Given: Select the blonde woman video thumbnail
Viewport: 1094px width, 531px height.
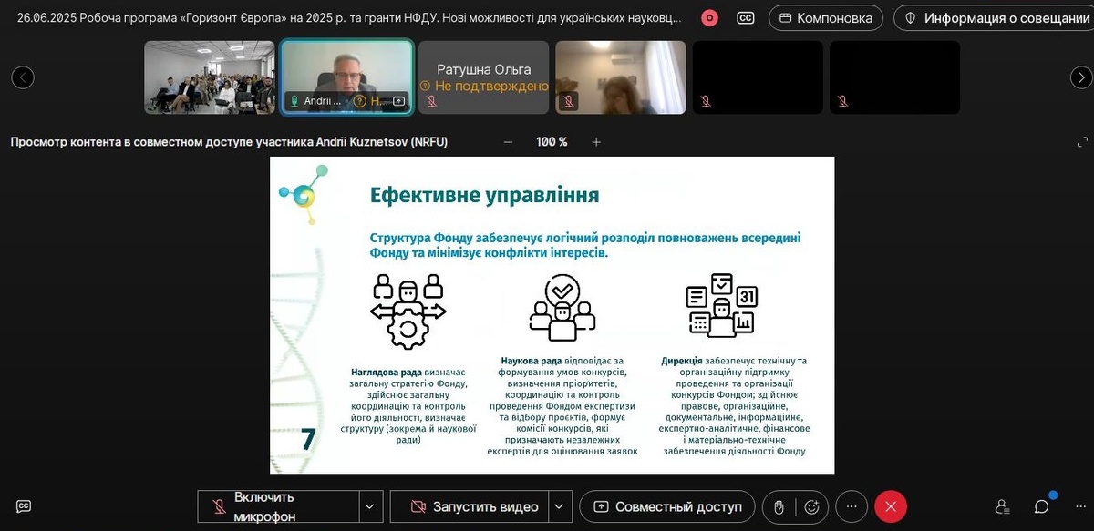Looking at the screenshot, I should [x=621, y=77].
